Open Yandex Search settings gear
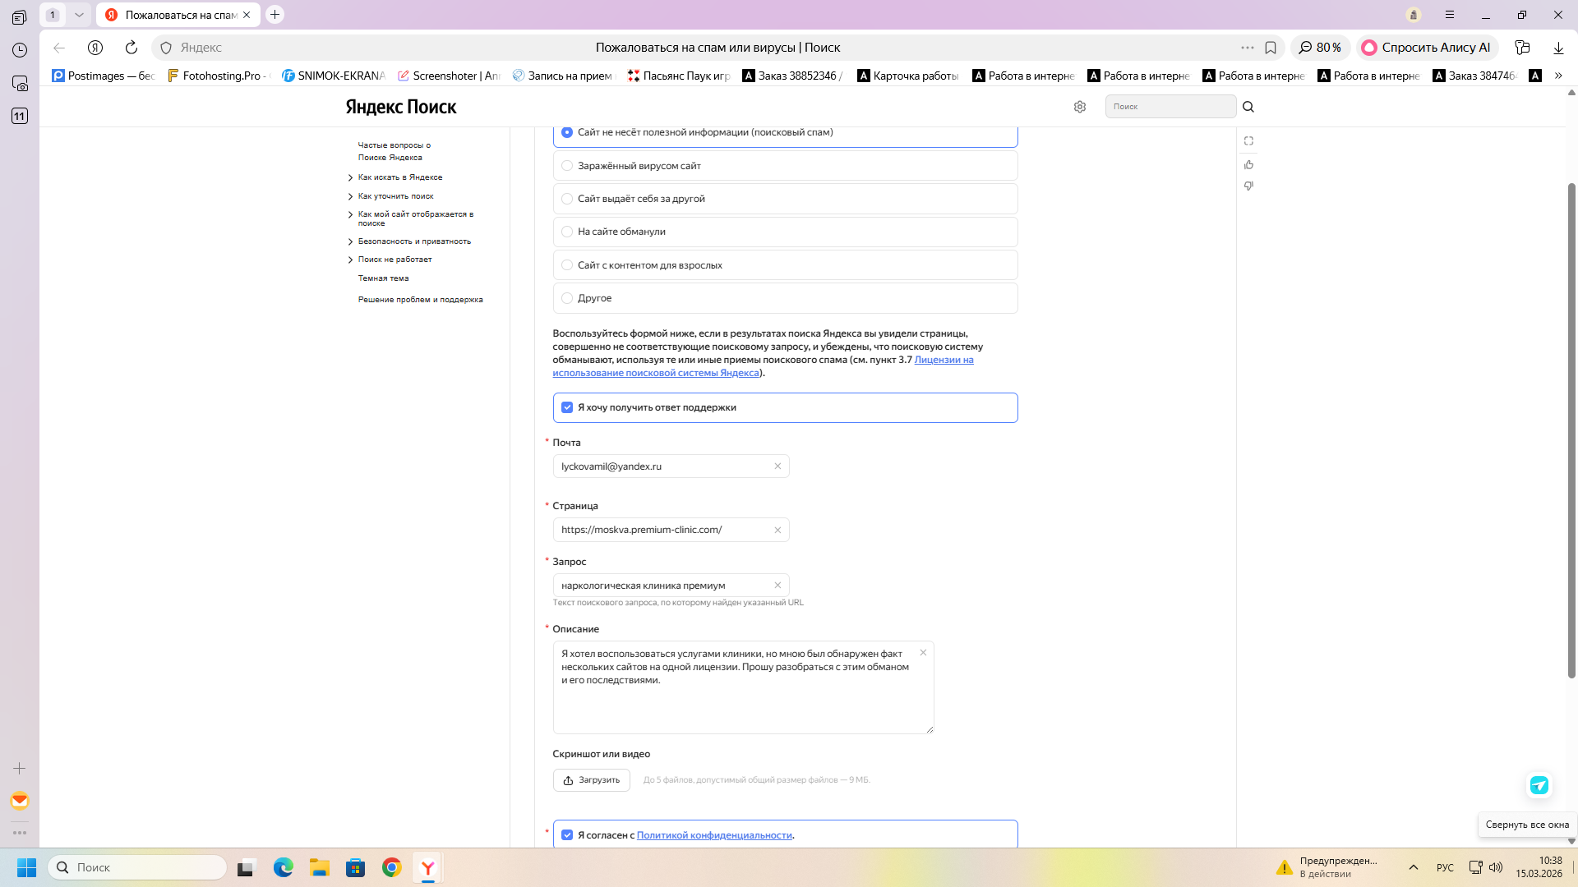 click(1080, 107)
